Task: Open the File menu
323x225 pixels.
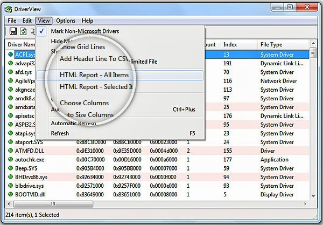Action: pos(12,21)
